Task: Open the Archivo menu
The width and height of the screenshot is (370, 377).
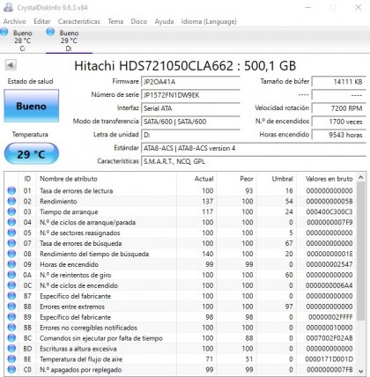Action: coord(14,21)
